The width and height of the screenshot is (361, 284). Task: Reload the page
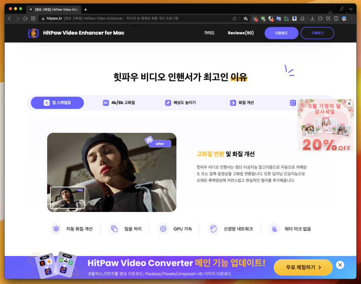click(x=25, y=18)
